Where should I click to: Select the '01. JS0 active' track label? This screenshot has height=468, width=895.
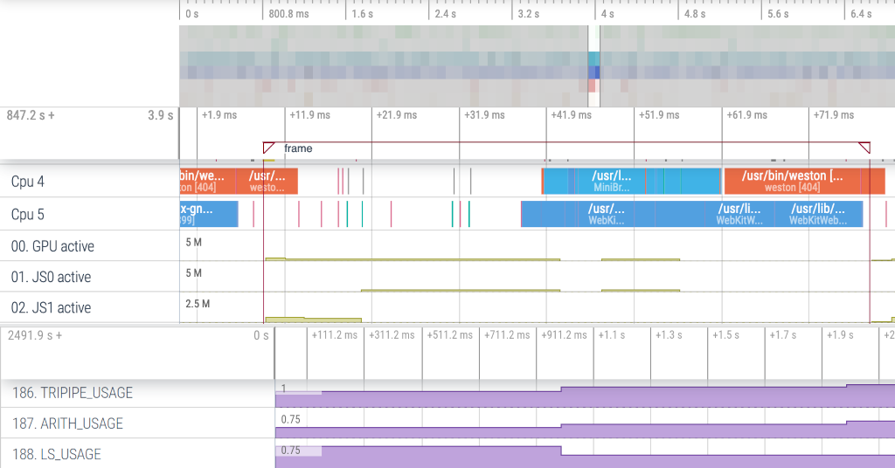51,277
